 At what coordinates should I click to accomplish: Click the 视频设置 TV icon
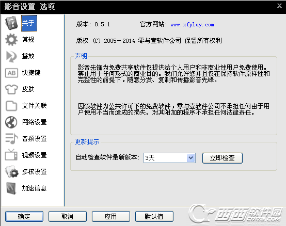11,155
